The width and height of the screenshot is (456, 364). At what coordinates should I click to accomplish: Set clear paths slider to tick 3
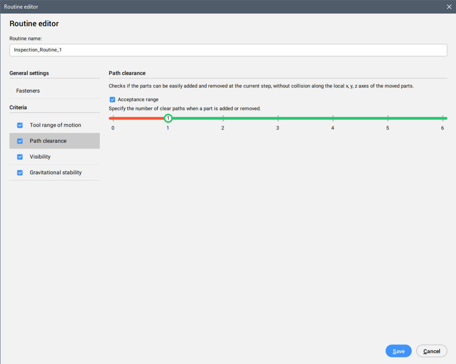(278, 118)
